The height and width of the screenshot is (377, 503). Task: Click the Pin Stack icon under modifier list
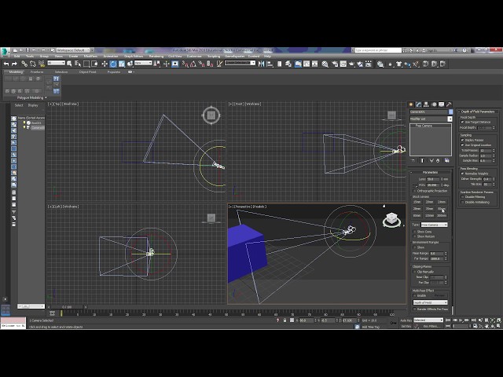tap(413, 160)
